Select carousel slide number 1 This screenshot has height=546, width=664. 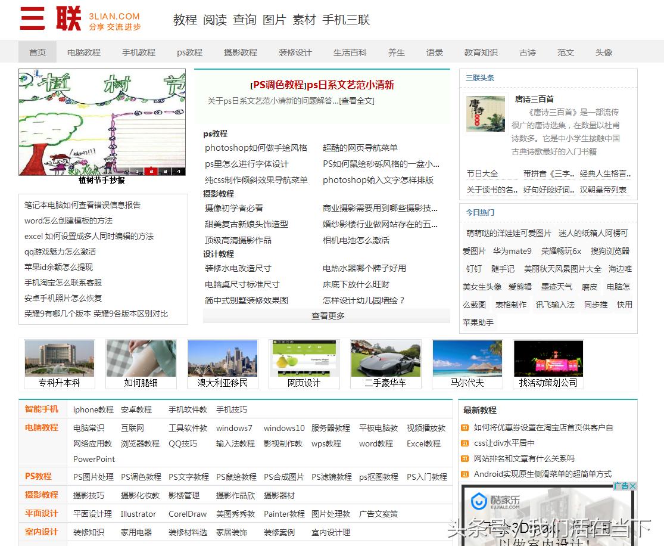tap(137, 171)
